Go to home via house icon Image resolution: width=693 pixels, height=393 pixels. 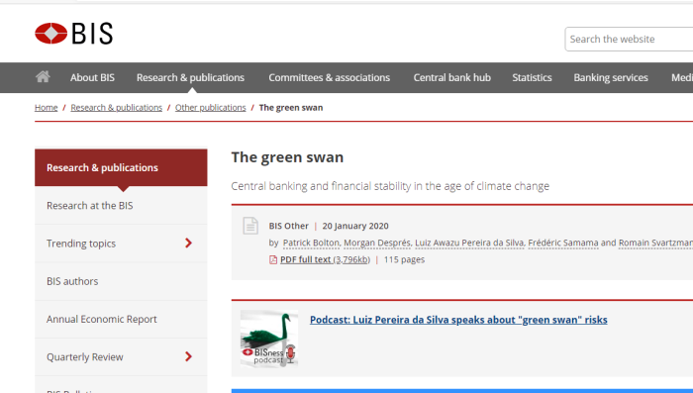(43, 77)
